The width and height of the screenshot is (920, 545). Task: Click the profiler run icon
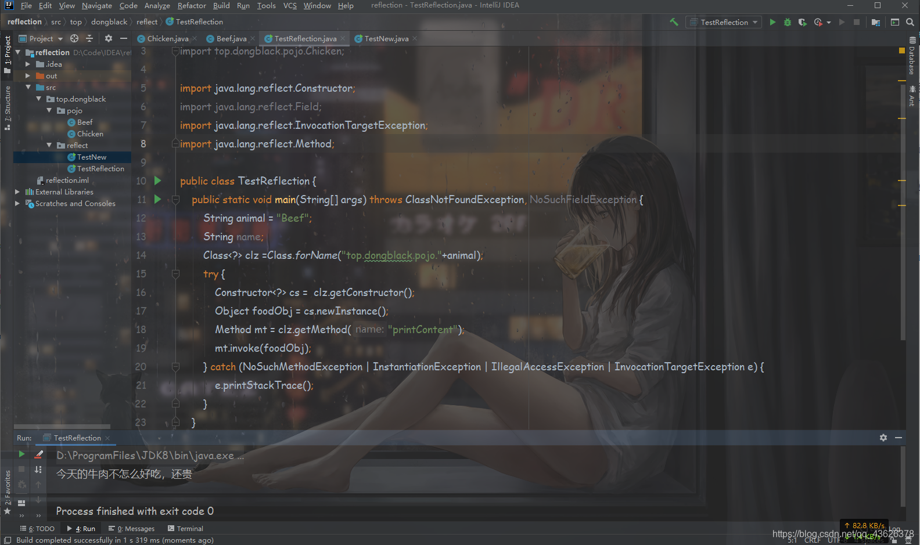818,22
